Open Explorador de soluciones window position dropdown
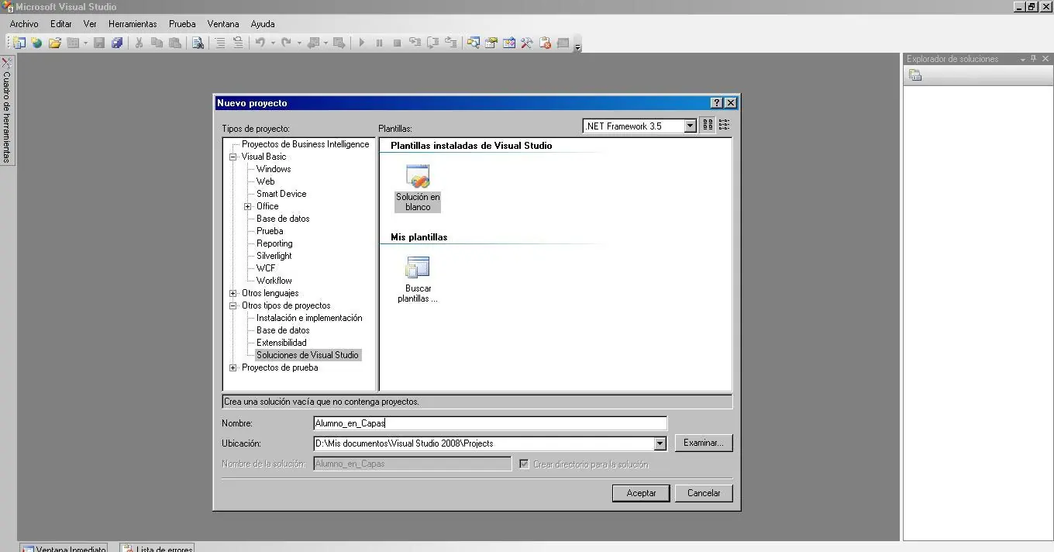Image resolution: width=1054 pixels, height=552 pixels. pyautogui.click(x=1022, y=59)
